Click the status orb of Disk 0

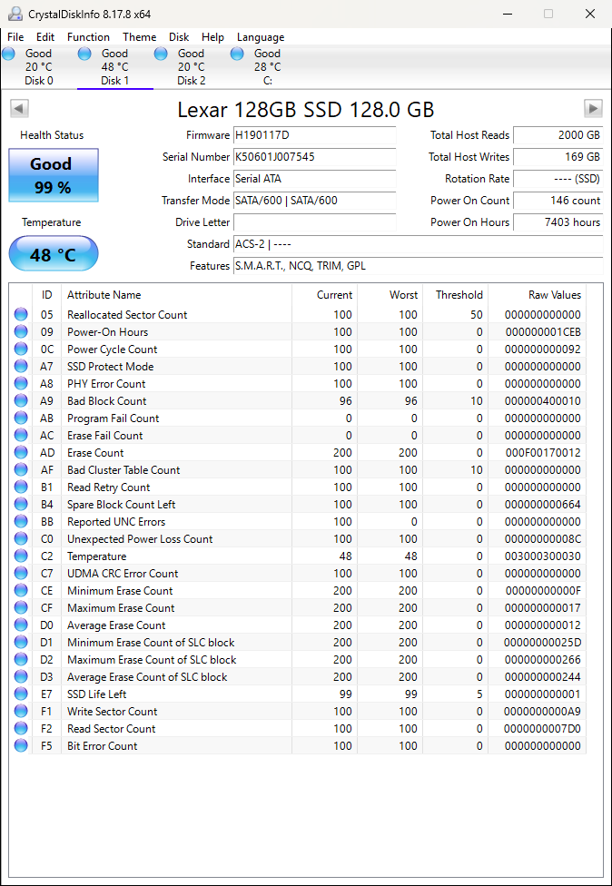pyautogui.click(x=9, y=54)
